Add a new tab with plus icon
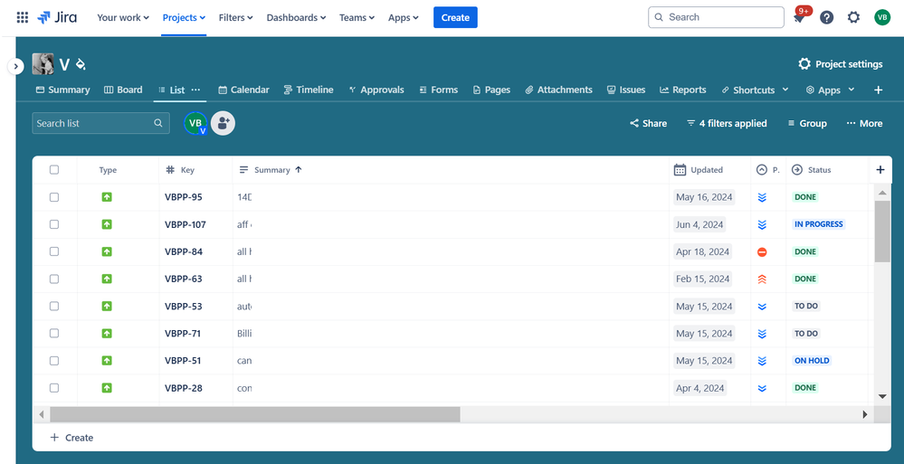This screenshot has height=464, width=904. click(878, 90)
